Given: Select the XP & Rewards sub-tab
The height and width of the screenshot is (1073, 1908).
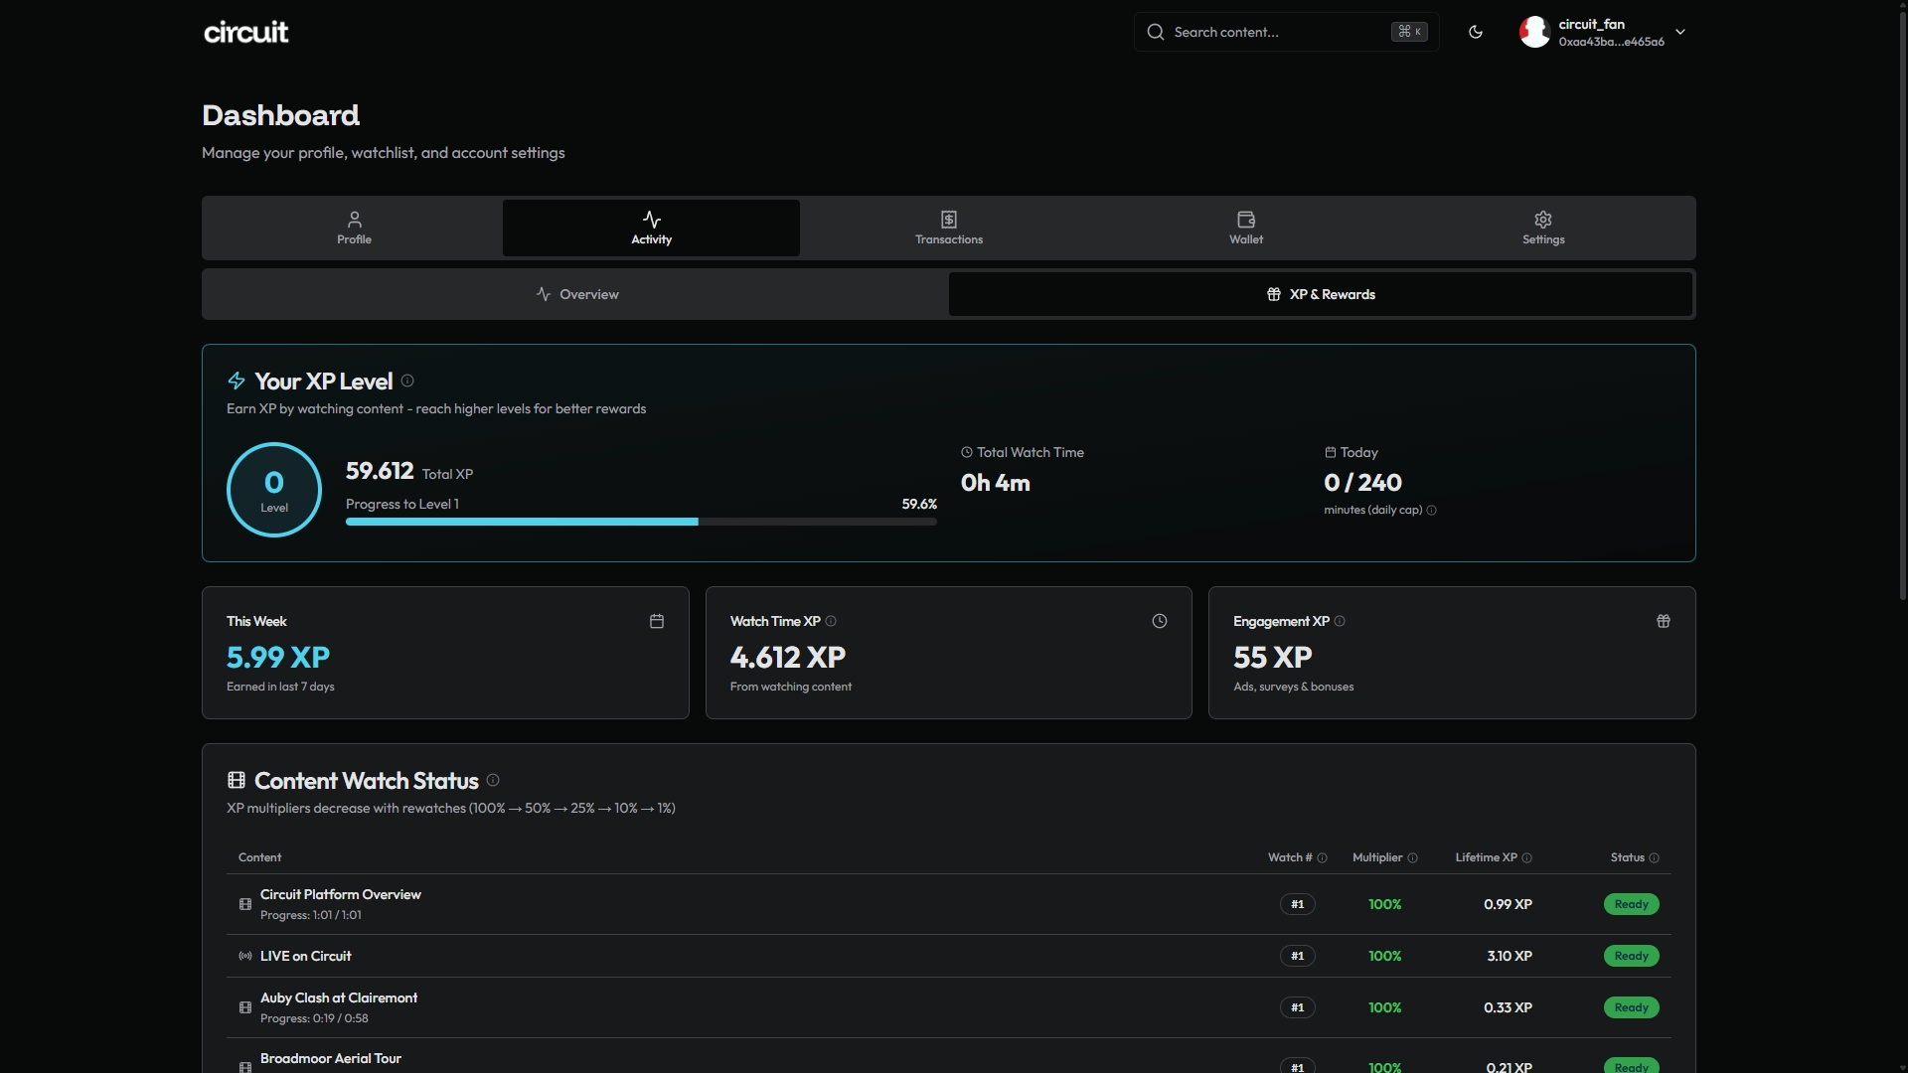Looking at the screenshot, I should click(x=1320, y=294).
